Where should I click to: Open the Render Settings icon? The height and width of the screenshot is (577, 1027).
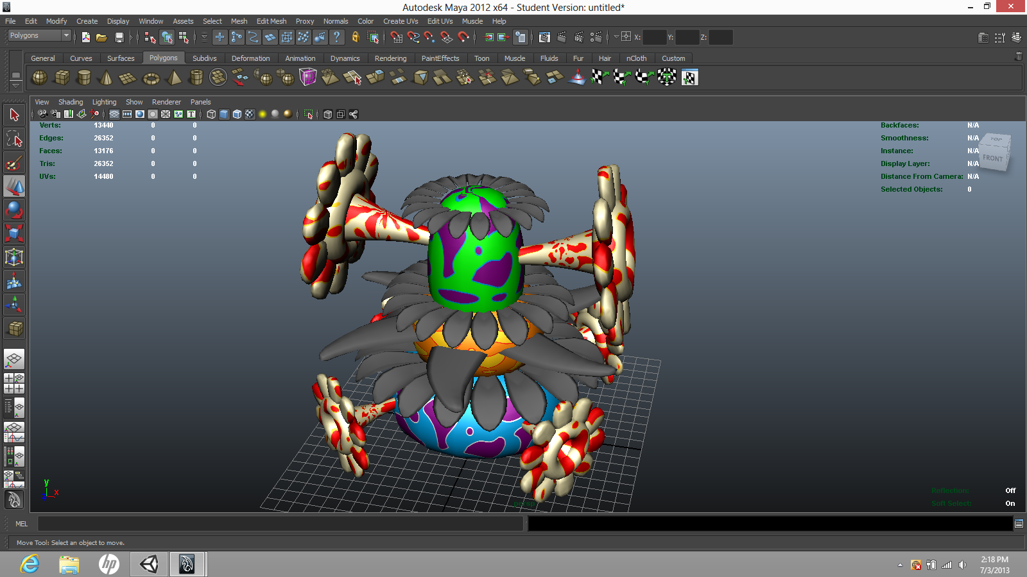(596, 37)
